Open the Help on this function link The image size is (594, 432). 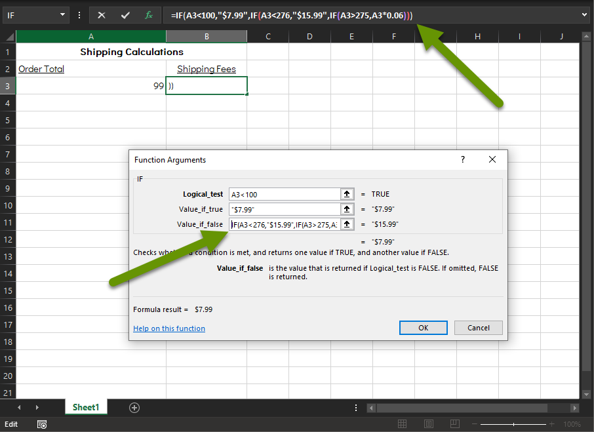tap(168, 328)
